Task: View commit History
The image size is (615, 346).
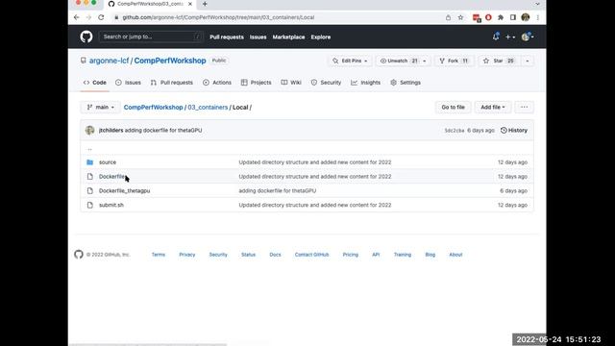Action: click(514, 131)
